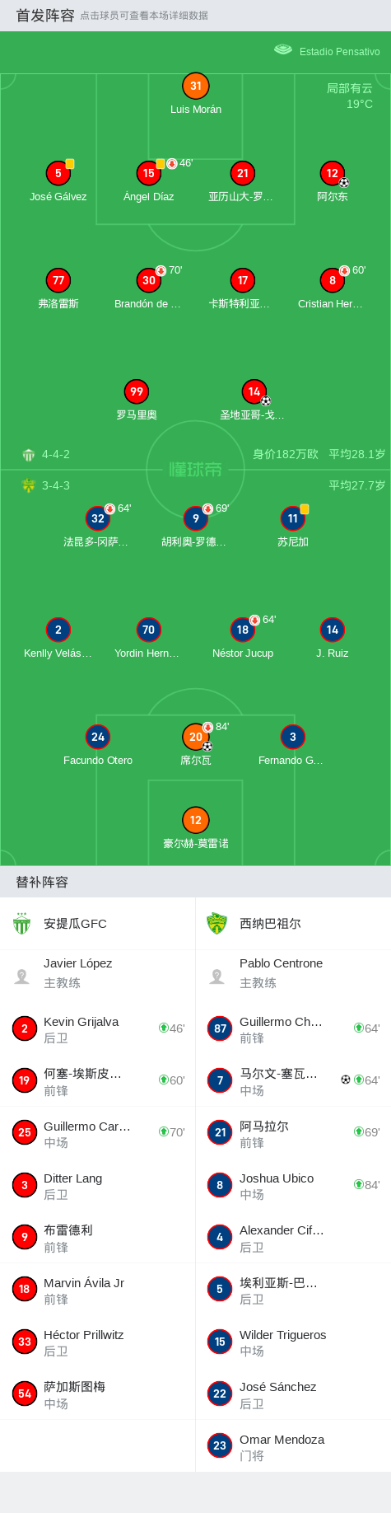Click the Estadio Pensativo stadium icon
Screen dimensions: 391x1513
[x=283, y=50]
